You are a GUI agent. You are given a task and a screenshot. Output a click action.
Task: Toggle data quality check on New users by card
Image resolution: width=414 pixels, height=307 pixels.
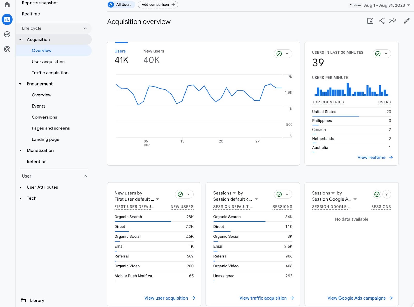(181, 194)
